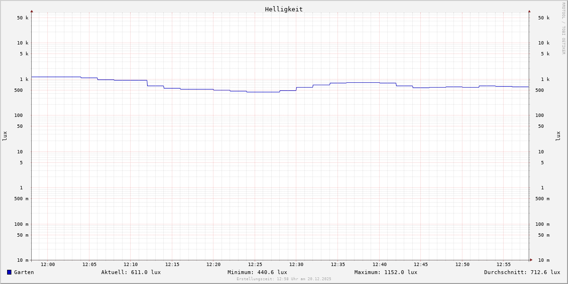
Task: Select the Minimum 440.6 lux value
Action: coord(257,272)
